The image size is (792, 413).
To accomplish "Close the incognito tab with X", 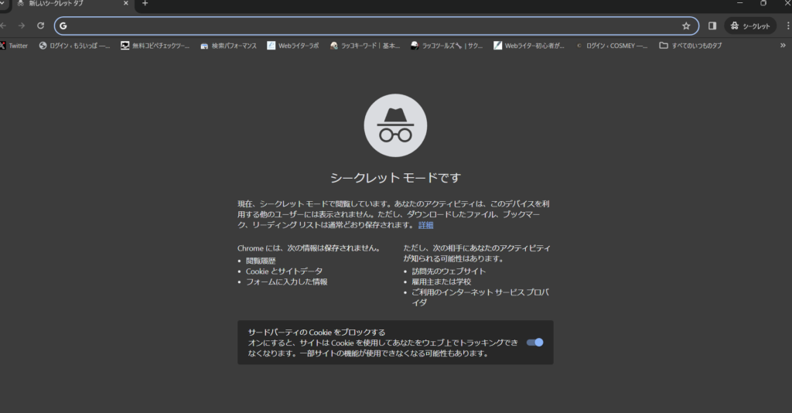I will [126, 4].
